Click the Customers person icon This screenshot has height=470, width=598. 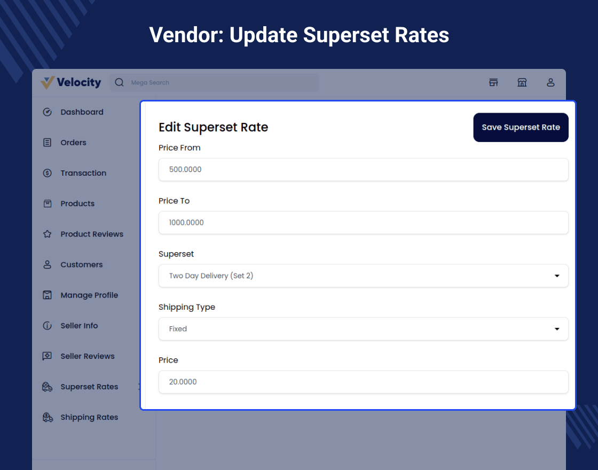(x=47, y=264)
